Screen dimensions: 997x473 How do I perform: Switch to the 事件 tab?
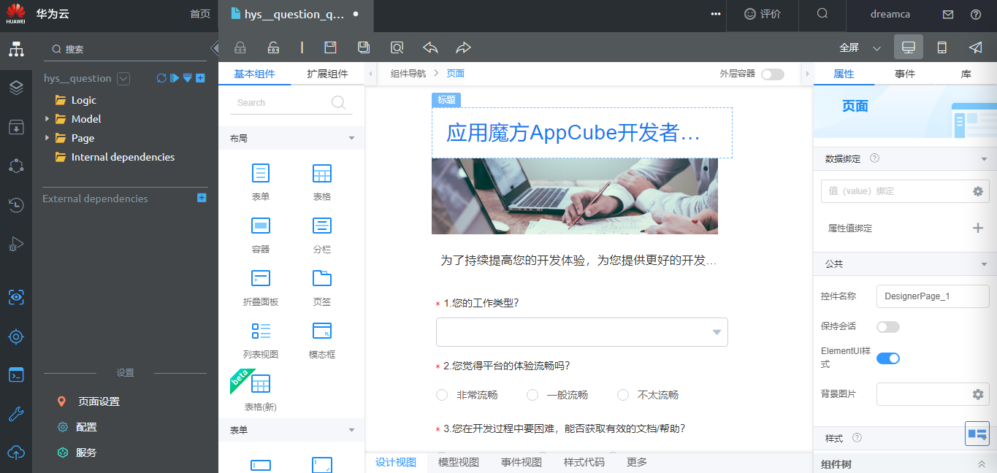[905, 73]
